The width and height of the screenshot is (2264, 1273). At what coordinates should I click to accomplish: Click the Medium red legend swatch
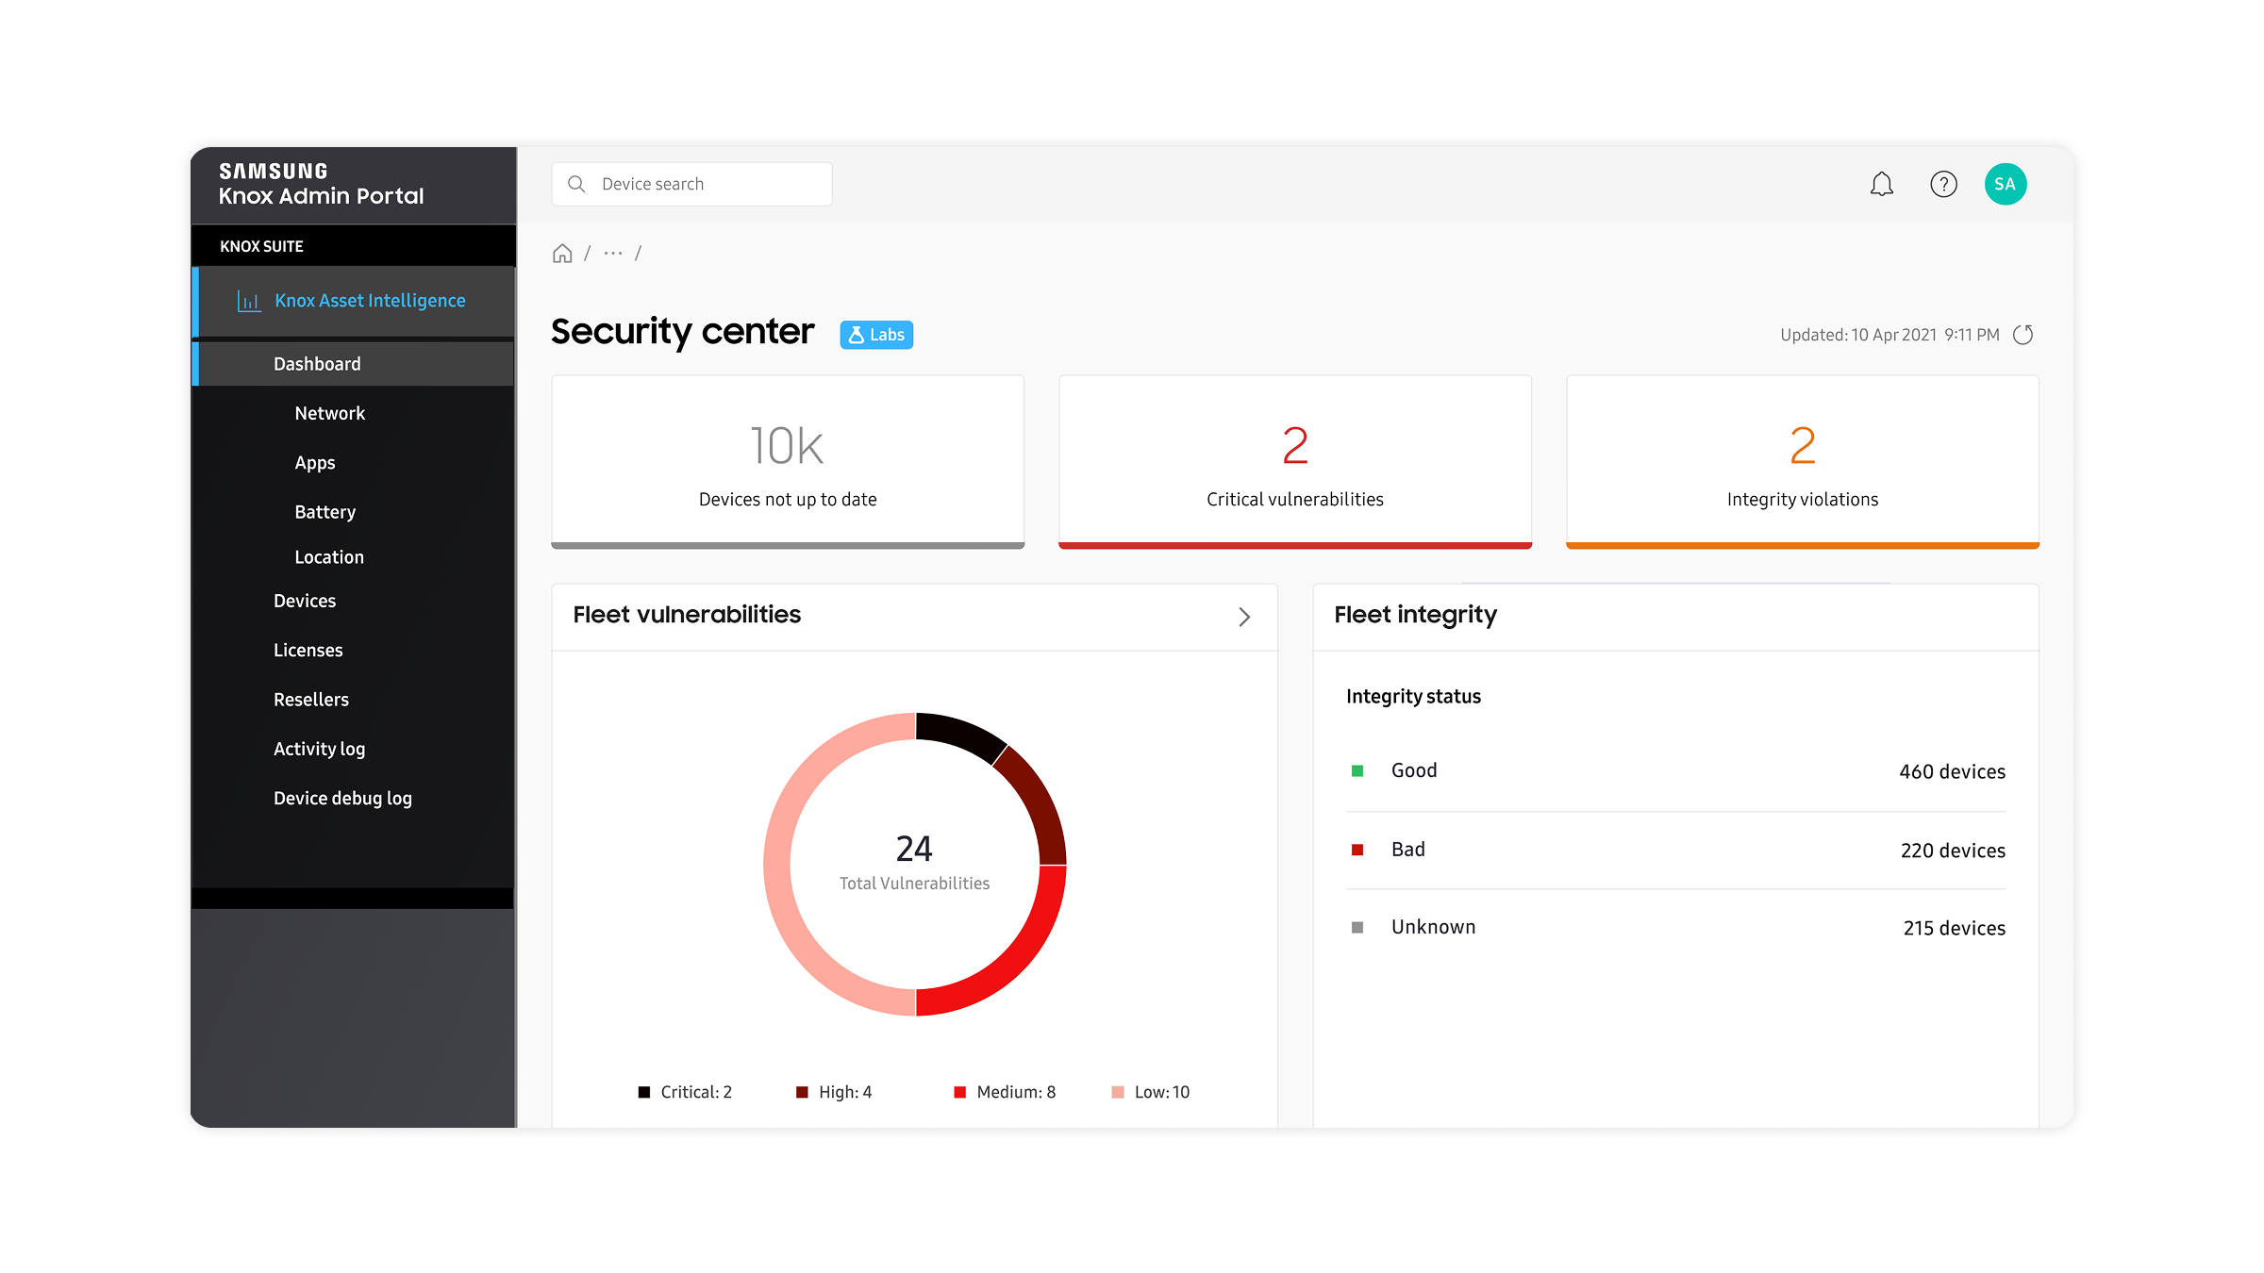[x=959, y=1092]
